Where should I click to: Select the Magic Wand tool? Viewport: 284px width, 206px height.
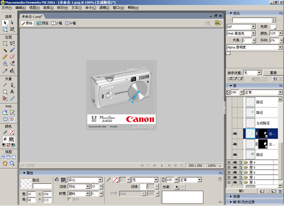pos(5,50)
